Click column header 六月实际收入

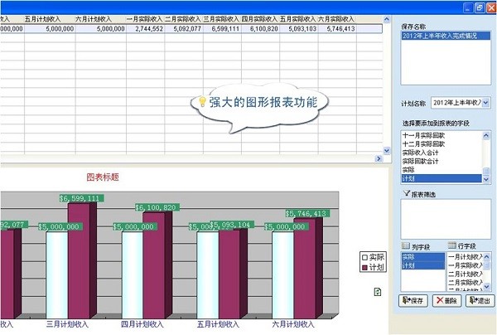click(337, 19)
